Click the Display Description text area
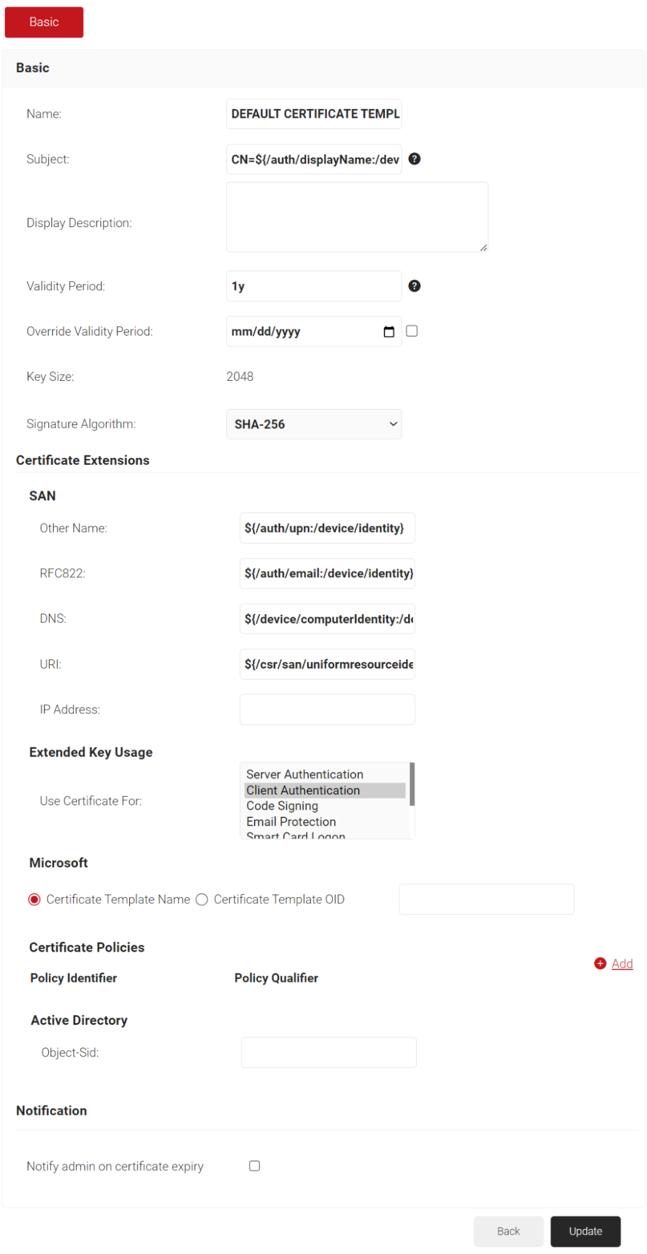 357,217
